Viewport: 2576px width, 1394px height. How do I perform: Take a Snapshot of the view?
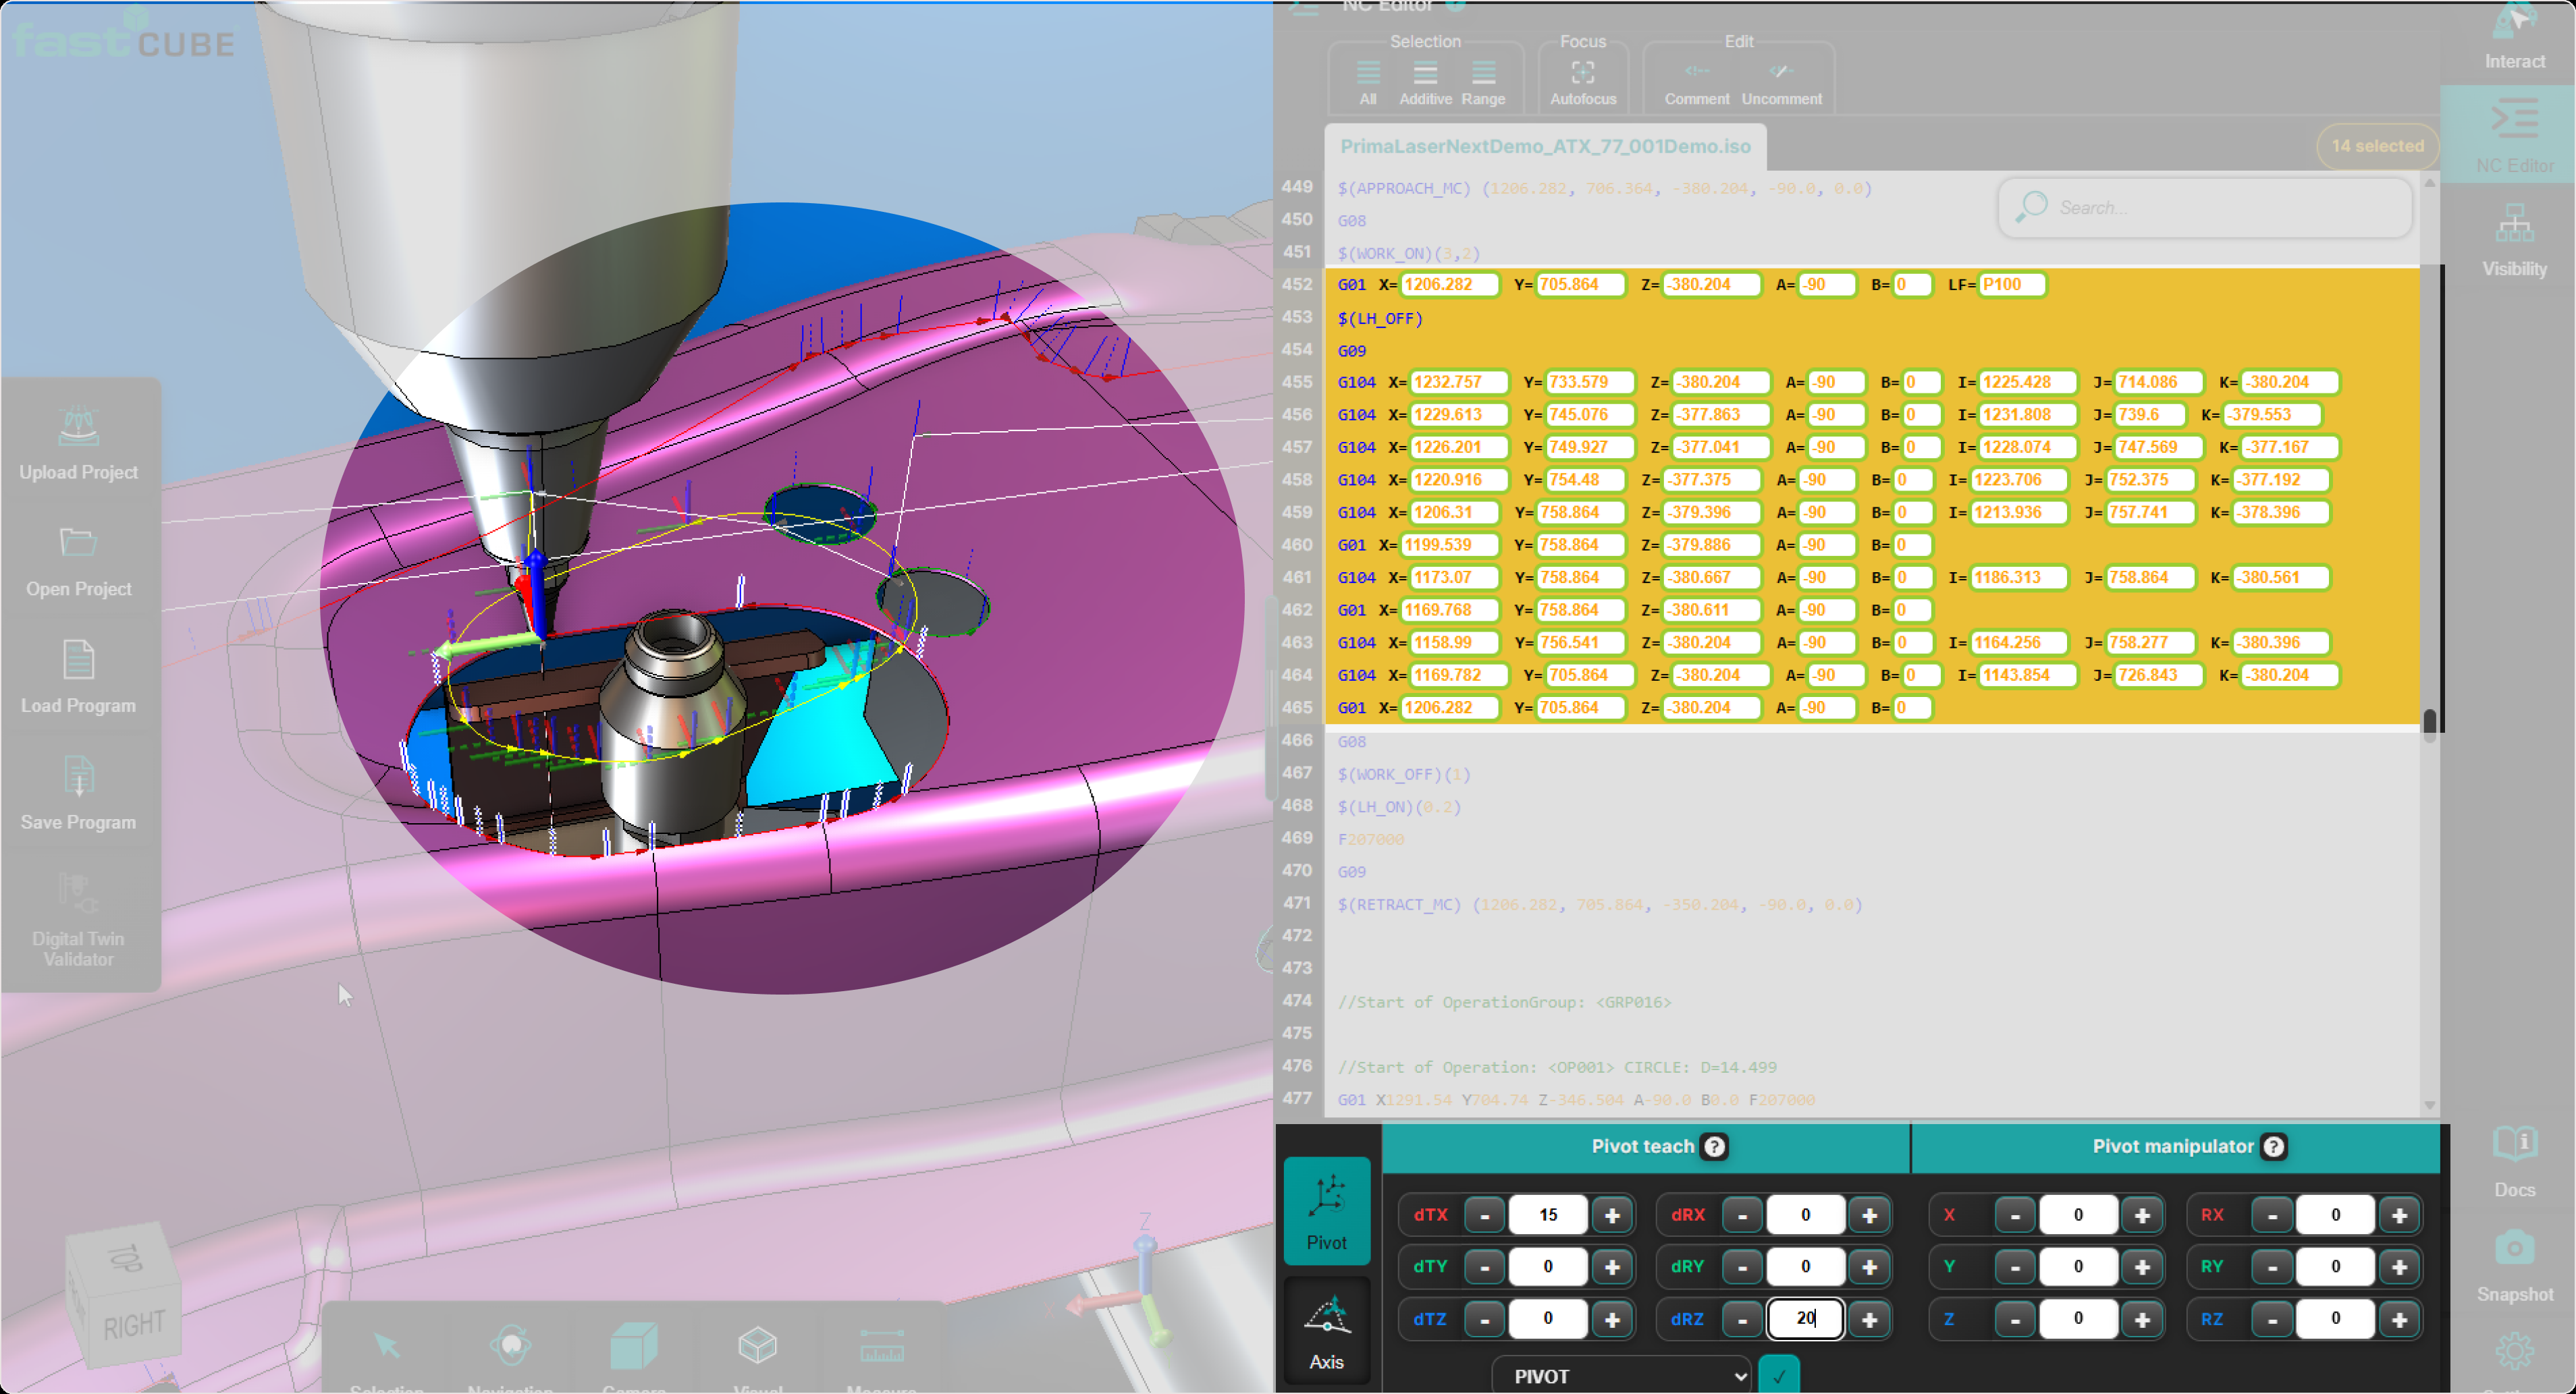[2514, 1267]
